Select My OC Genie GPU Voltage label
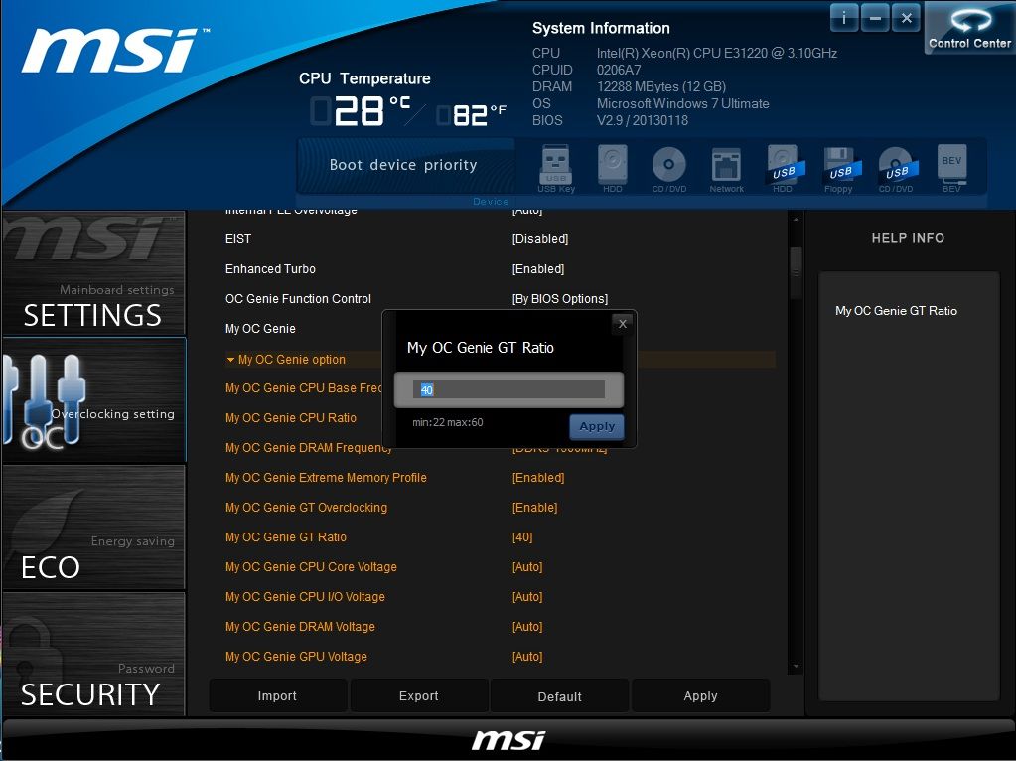This screenshot has height=761, width=1016. 296,657
